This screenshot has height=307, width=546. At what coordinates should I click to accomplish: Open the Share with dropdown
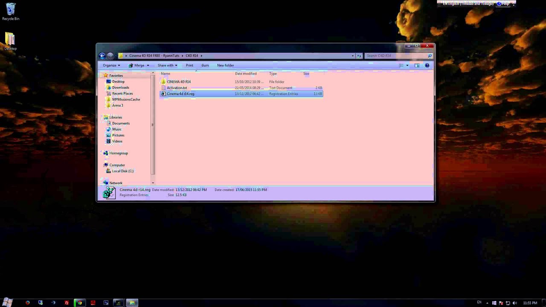pyautogui.click(x=167, y=65)
